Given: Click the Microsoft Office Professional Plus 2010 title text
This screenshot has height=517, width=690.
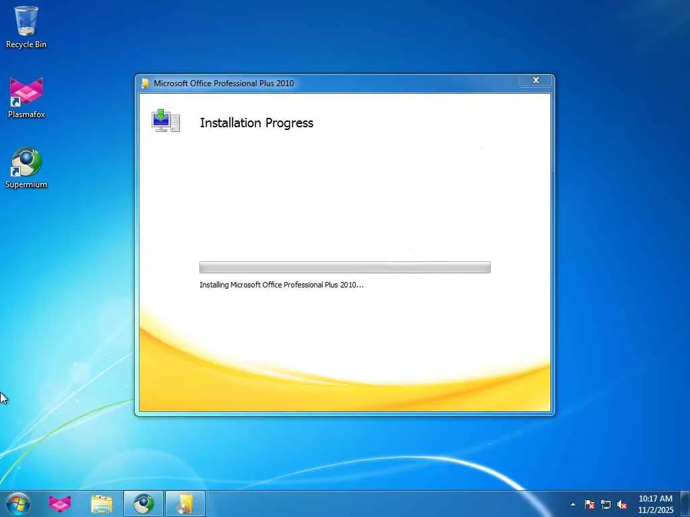Looking at the screenshot, I should pos(224,83).
